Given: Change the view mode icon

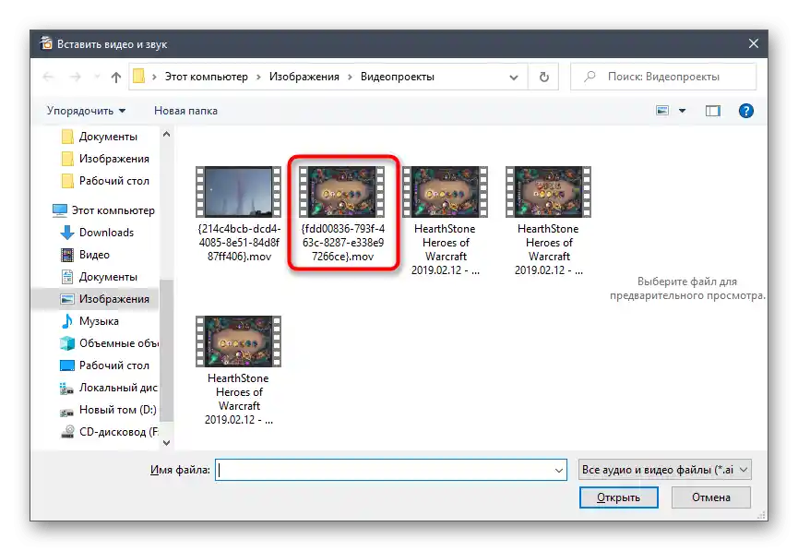Looking at the screenshot, I should pos(662,111).
